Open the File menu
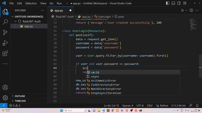Image resolution: width=202 pixels, height=113 pixels. tap(11, 3)
